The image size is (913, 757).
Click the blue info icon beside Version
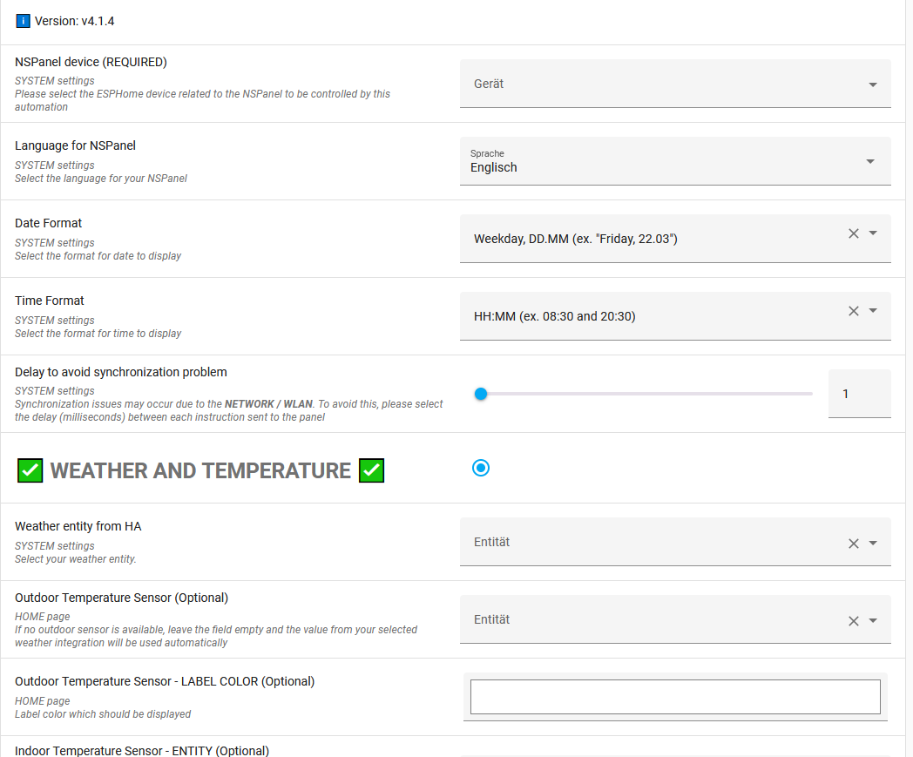point(23,21)
